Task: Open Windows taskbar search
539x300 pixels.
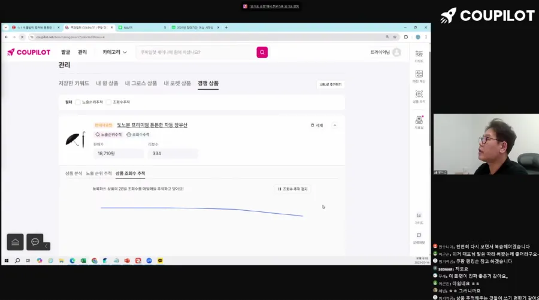Action: click(x=17, y=261)
